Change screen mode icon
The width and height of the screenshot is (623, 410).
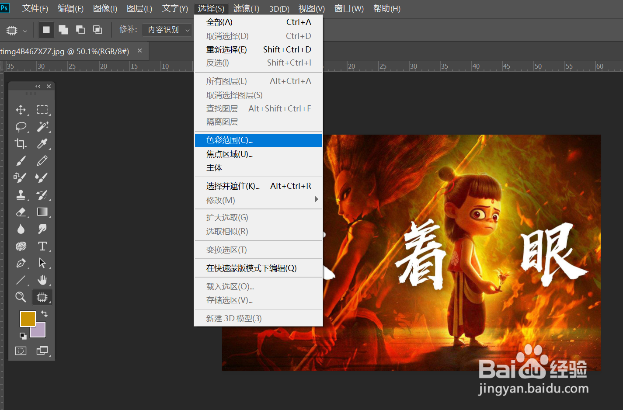[42, 351]
